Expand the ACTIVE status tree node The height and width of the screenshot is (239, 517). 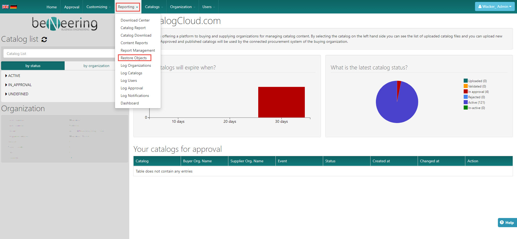6,76
